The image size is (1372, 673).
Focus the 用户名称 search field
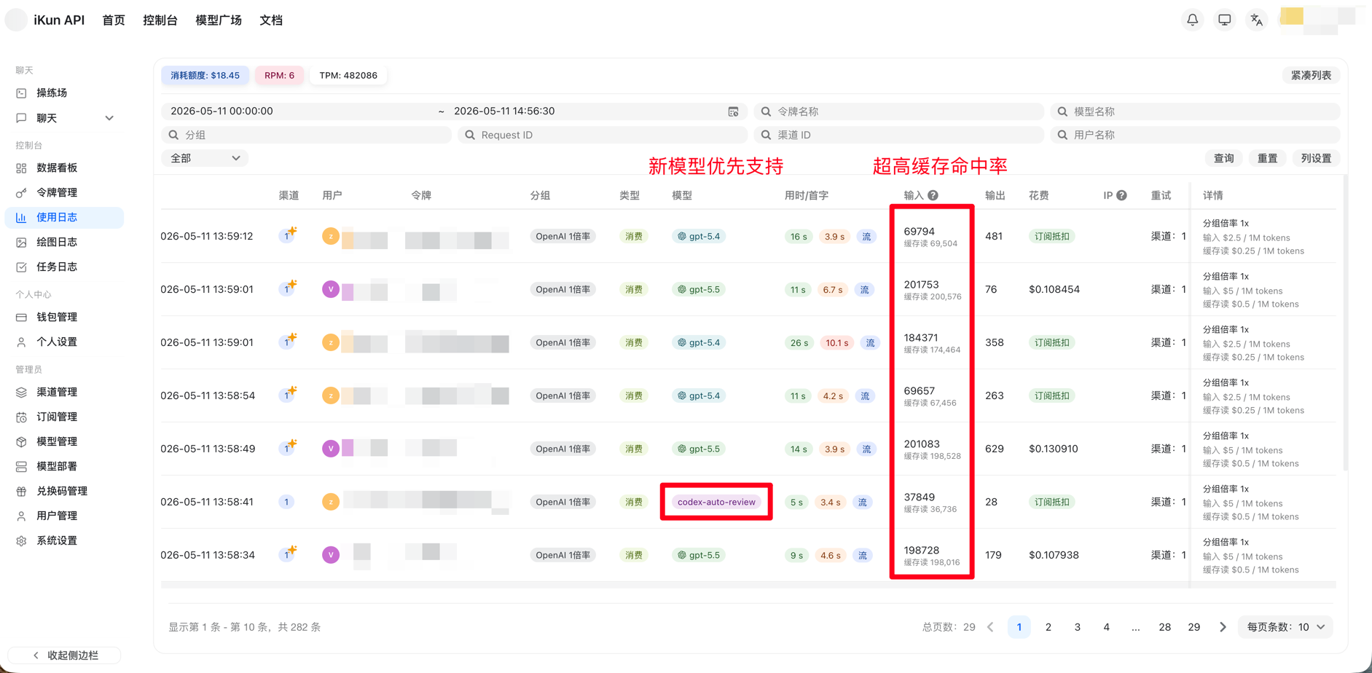(x=1195, y=135)
